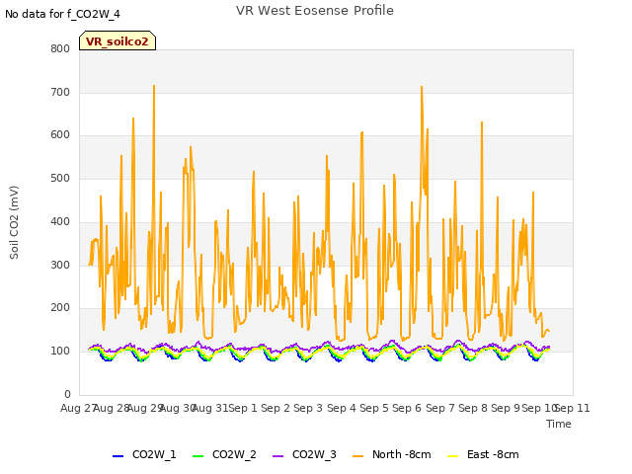Image resolution: width=632 pixels, height=474 pixels.
Task: Toggle East -8cm legend entry
Action: [x=483, y=454]
